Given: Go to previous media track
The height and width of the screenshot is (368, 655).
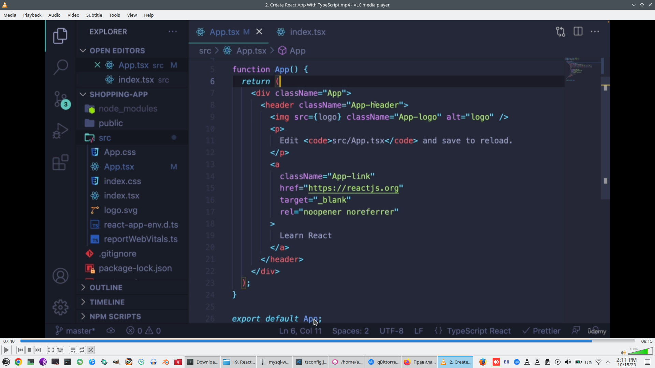Looking at the screenshot, I should [20, 350].
